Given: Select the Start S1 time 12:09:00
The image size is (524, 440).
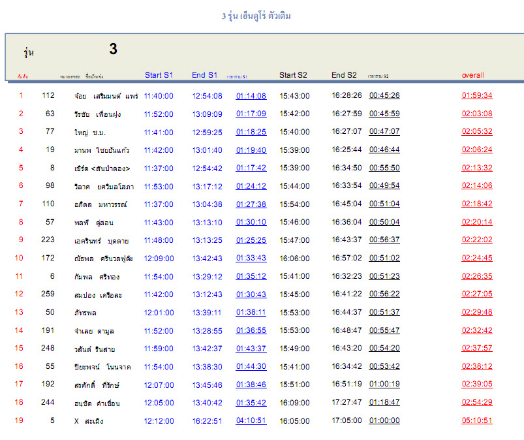Looking at the screenshot, I should [159, 259].
